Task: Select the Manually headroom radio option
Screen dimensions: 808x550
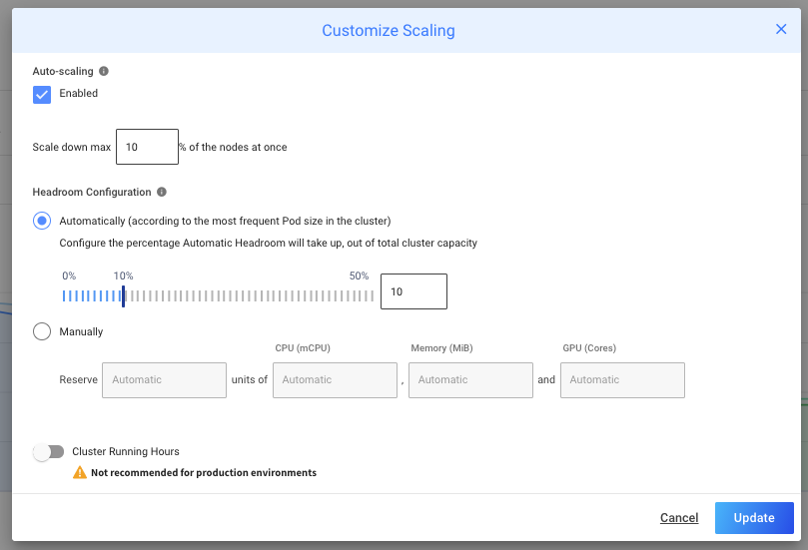Action: point(42,331)
